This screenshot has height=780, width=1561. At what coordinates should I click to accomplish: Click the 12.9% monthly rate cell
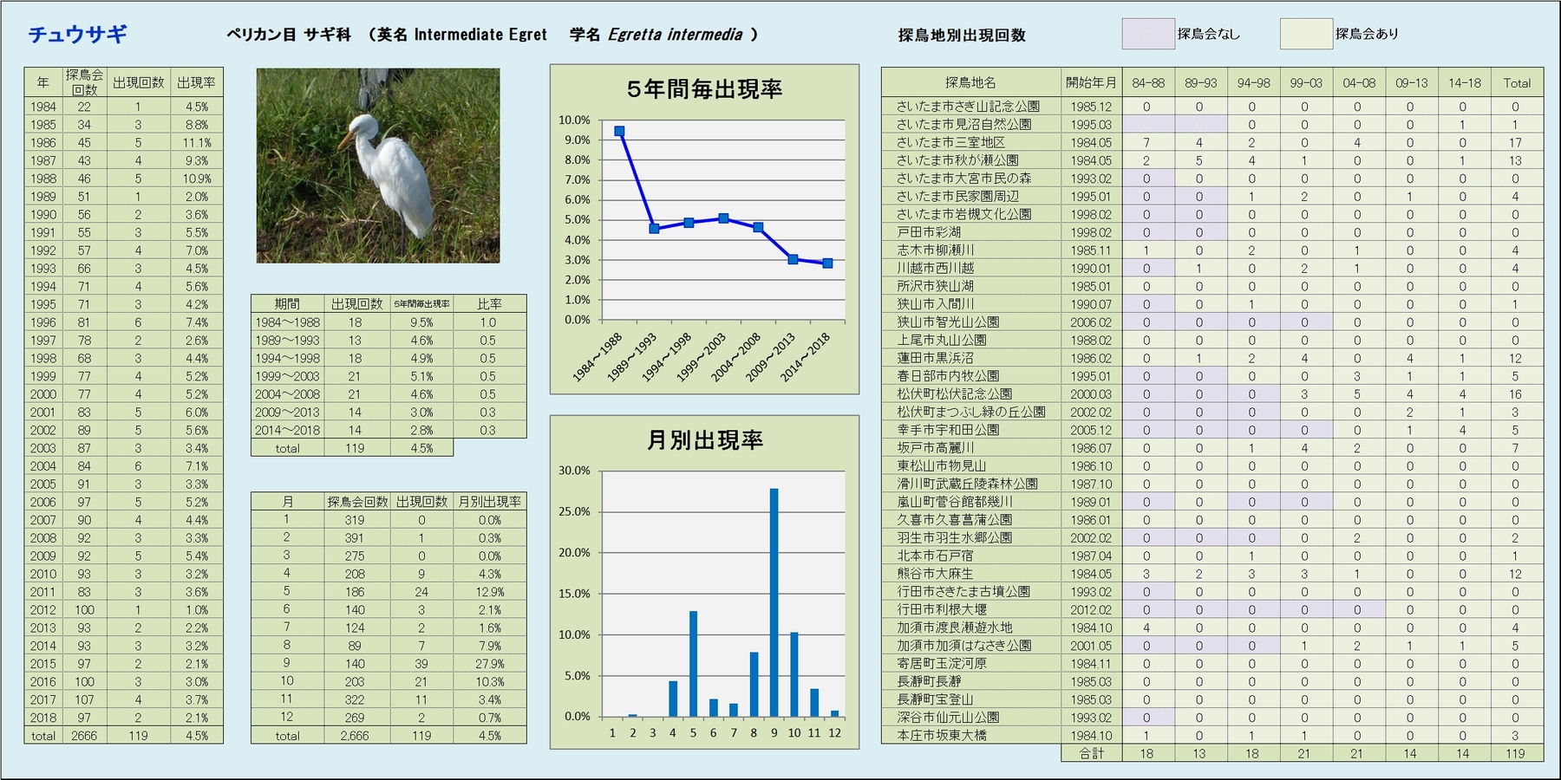point(489,592)
